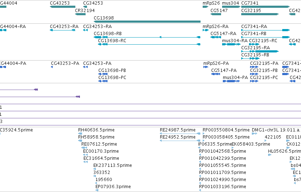Viewport: 301px width, 192px height.
Task: Click the HL05626.5prime label
Action: [284, 151]
